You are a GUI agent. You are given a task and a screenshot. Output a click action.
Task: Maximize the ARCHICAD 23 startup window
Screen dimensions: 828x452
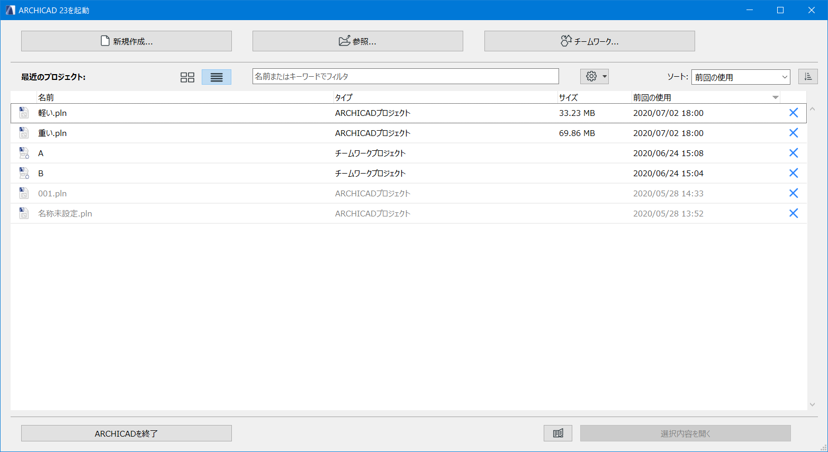click(780, 10)
